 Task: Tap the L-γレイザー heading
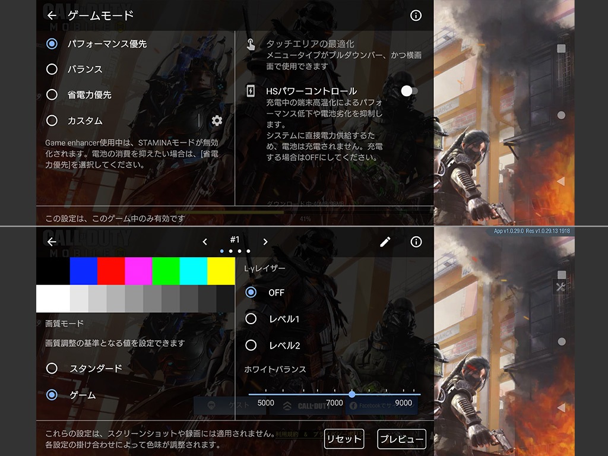[264, 268]
